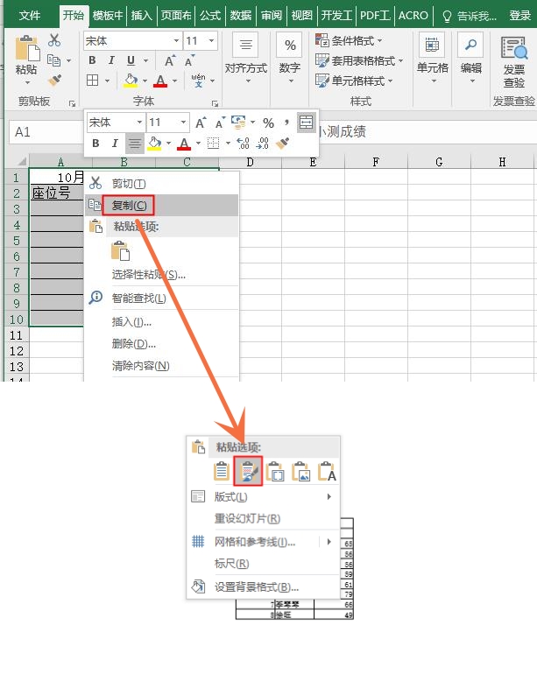
Task: Click the paste icon under Excel 粘贴选项
Action: [x=120, y=250]
